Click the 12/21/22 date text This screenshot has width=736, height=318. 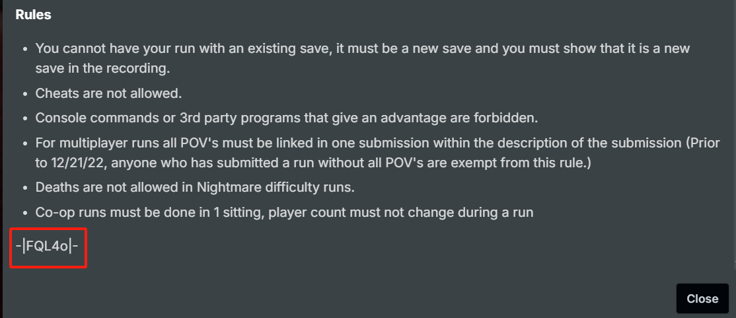(78, 163)
